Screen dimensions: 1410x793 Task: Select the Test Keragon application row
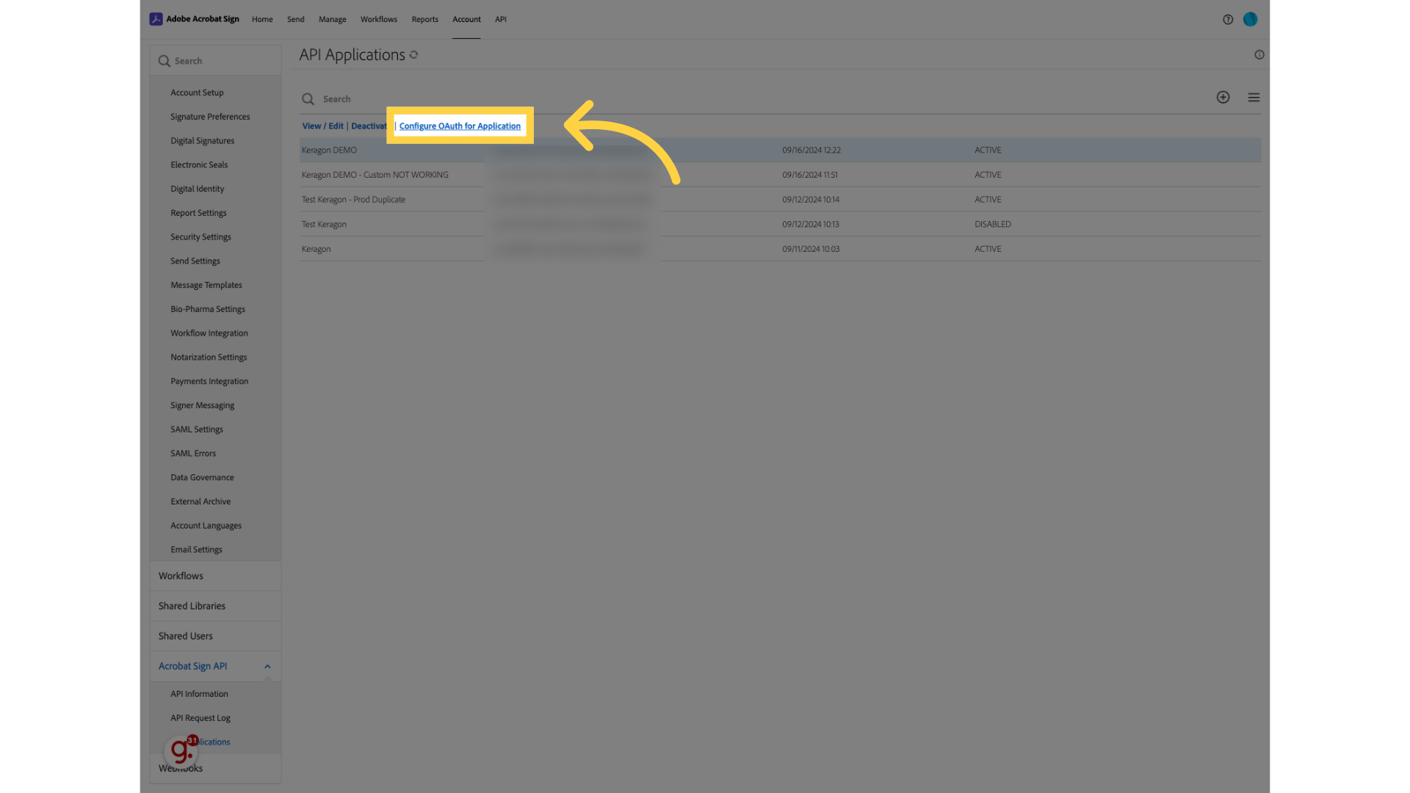780,225
